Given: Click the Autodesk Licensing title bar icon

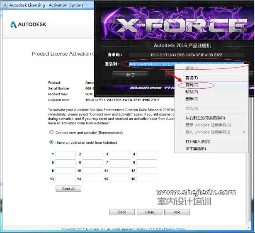Looking at the screenshot, I should 5,5.
